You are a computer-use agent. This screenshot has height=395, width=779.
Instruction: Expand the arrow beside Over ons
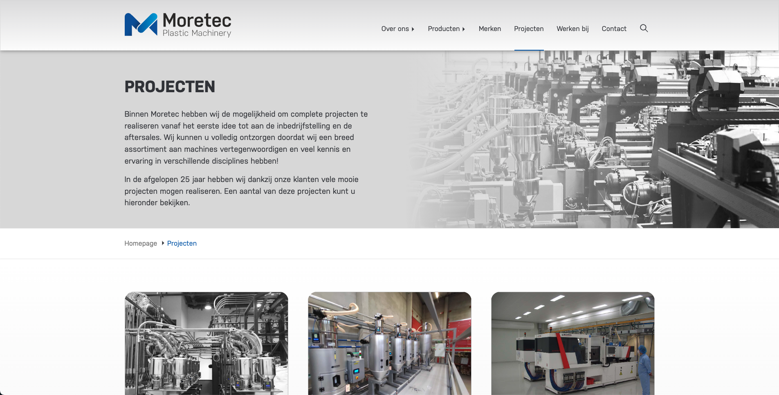tap(413, 29)
